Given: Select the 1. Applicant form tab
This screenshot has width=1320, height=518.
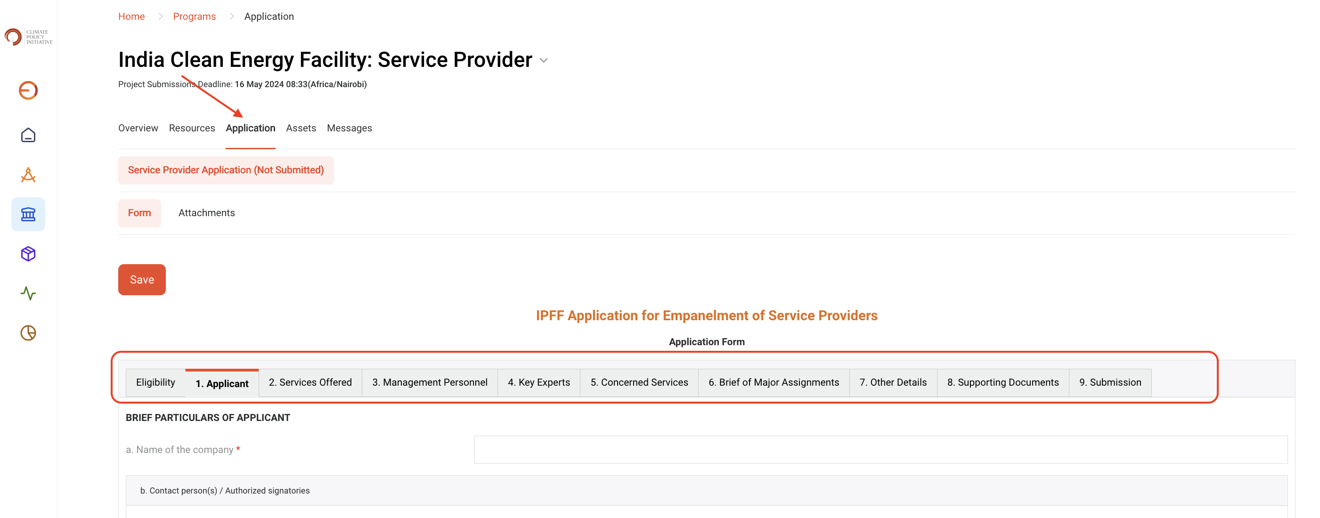Looking at the screenshot, I should [x=222, y=383].
